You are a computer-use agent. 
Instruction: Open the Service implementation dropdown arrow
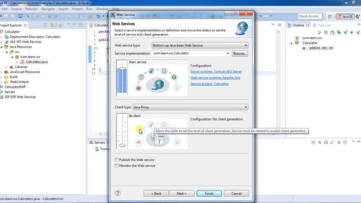228,53
